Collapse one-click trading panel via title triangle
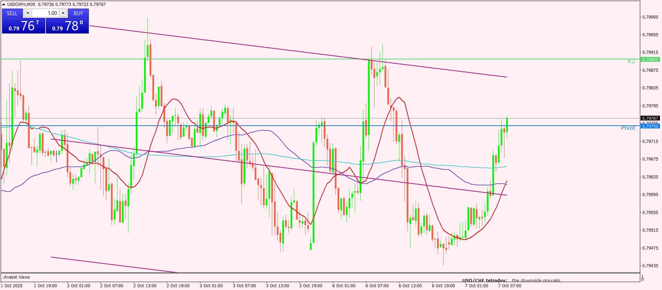Image resolution: width=662 pixels, height=290 pixels. (4, 4)
